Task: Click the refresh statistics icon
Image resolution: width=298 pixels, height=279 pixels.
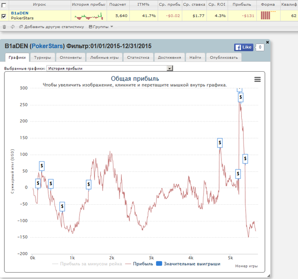Action: pyautogui.click(x=12, y=27)
